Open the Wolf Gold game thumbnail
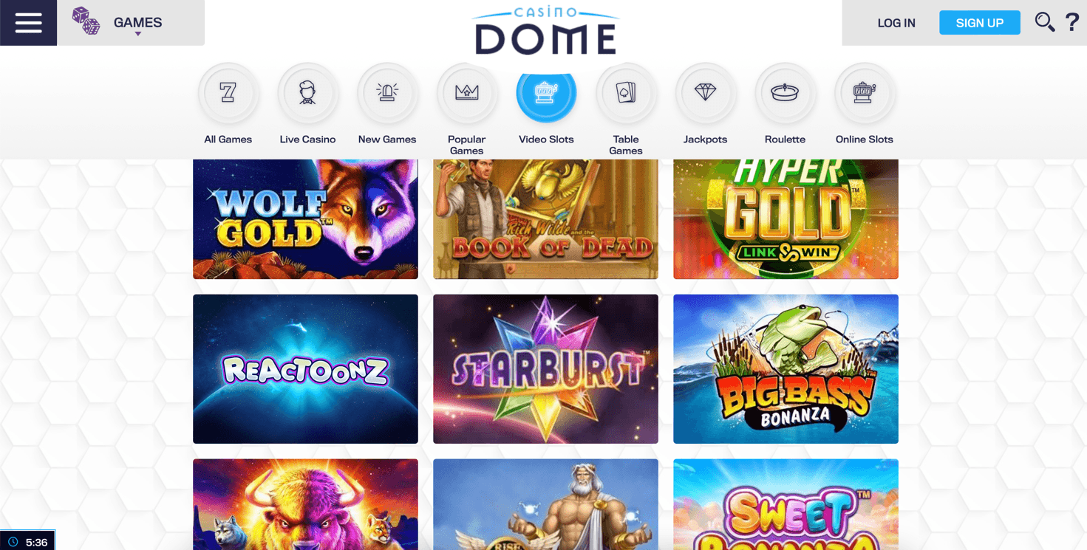1087x550 pixels. pyautogui.click(x=305, y=219)
